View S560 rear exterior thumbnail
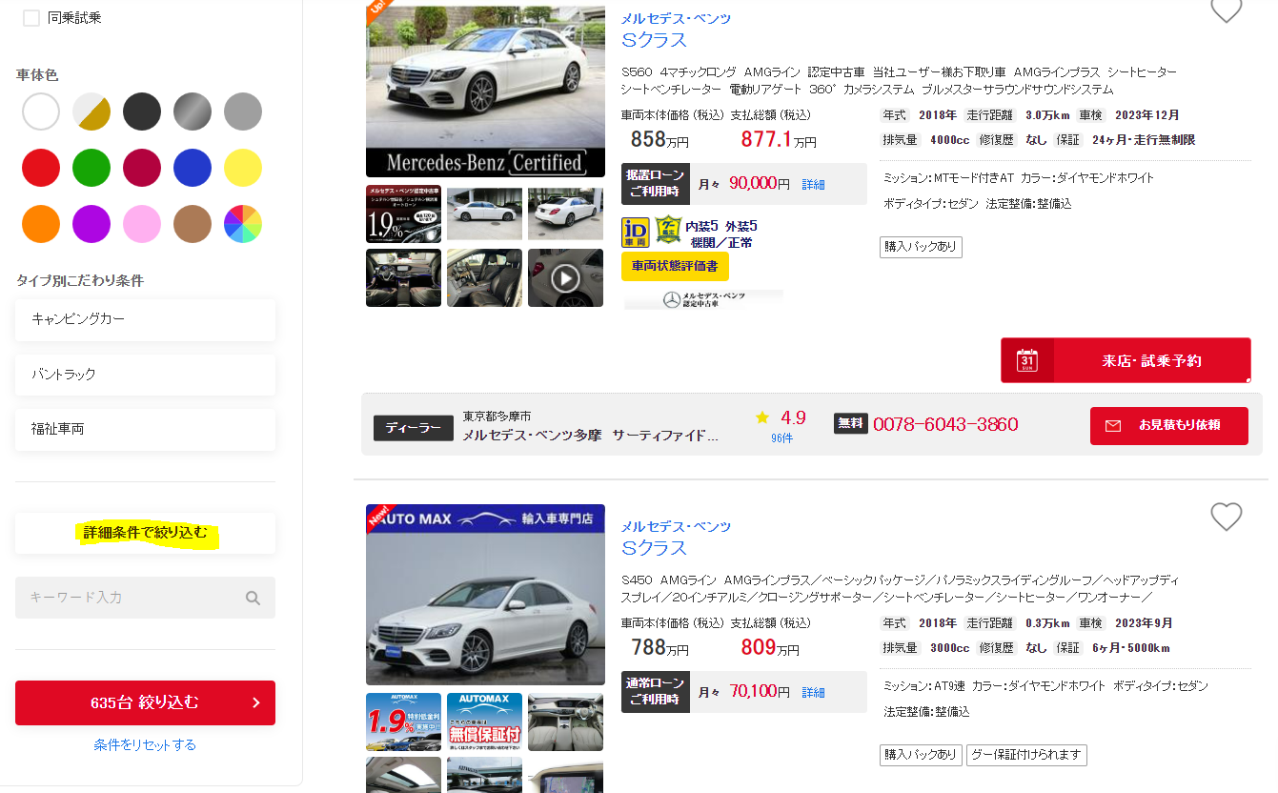1278x793 pixels. tap(565, 213)
